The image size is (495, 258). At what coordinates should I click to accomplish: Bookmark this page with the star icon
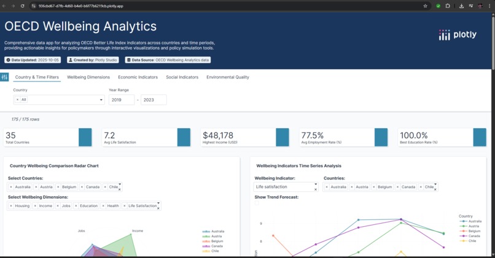[x=425, y=6]
